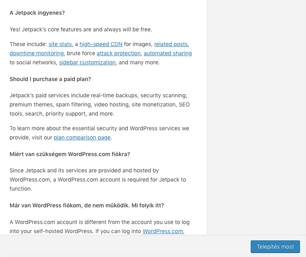Open the sidebar customization link
This screenshot has width=306, height=257.
pyautogui.click(x=88, y=62)
